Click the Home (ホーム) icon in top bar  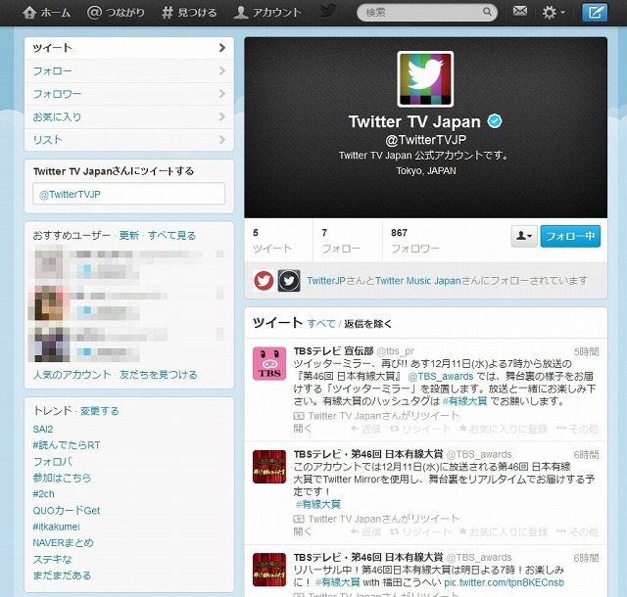pyautogui.click(x=29, y=13)
